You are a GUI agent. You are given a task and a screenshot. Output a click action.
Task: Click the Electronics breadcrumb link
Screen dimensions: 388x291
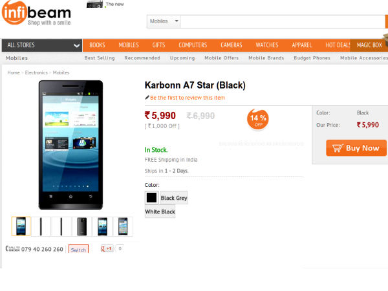tap(36, 72)
